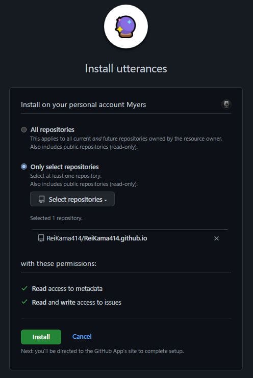
Task: Click the Cancel link
Action: coord(82,337)
